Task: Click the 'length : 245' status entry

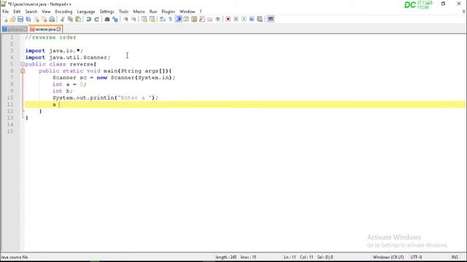Action: pyautogui.click(x=225, y=257)
